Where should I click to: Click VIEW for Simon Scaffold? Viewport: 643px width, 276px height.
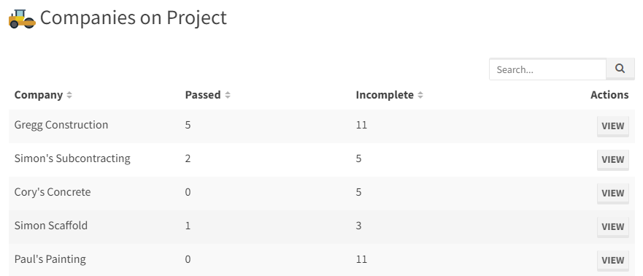(x=612, y=227)
